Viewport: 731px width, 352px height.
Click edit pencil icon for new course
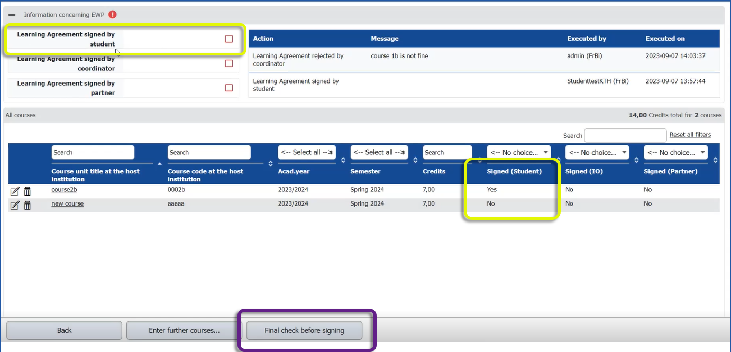coord(15,206)
